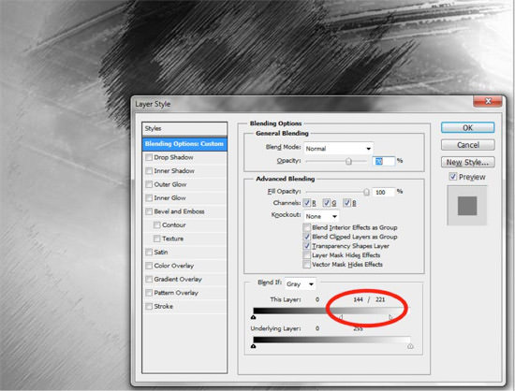The width and height of the screenshot is (515, 391).
Task: Open the Blend If Gray dropdown
Action: tap(300, 284)
